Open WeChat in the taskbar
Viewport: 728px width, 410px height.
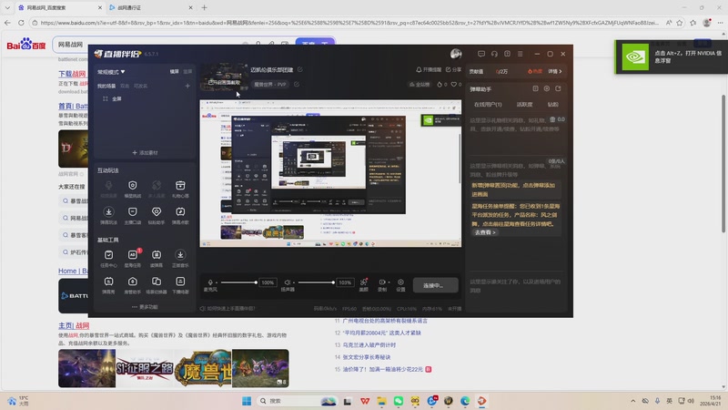point(399,401)
